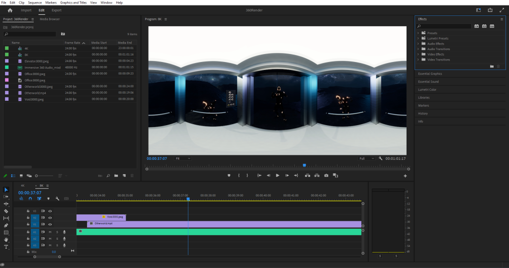The image size is (509, 268).
Task: Select the Razor tool
Action: pyautogui.click(x=6, y=211)
